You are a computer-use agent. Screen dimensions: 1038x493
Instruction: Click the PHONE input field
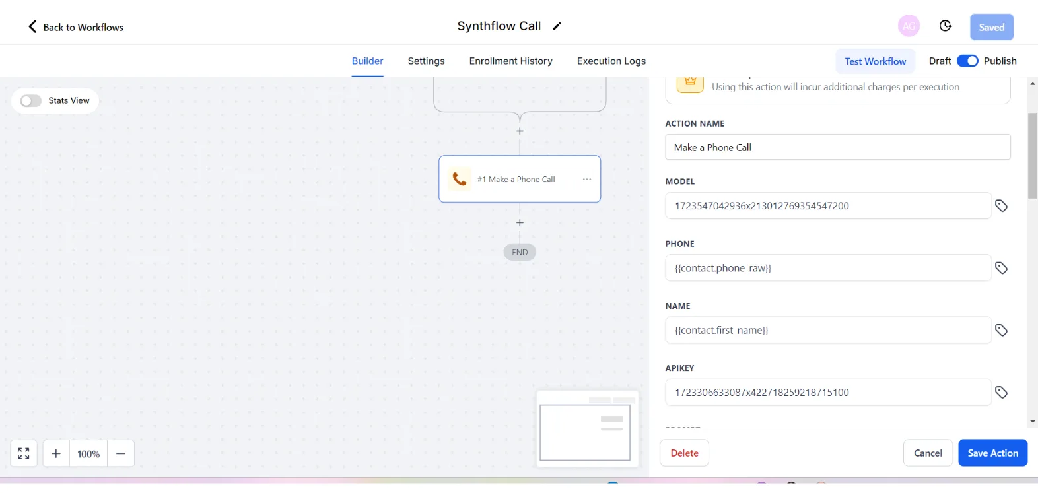828,268
